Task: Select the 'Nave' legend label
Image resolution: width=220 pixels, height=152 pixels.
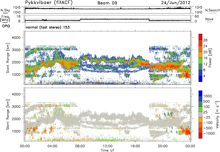Action: [x=209, y=19]
